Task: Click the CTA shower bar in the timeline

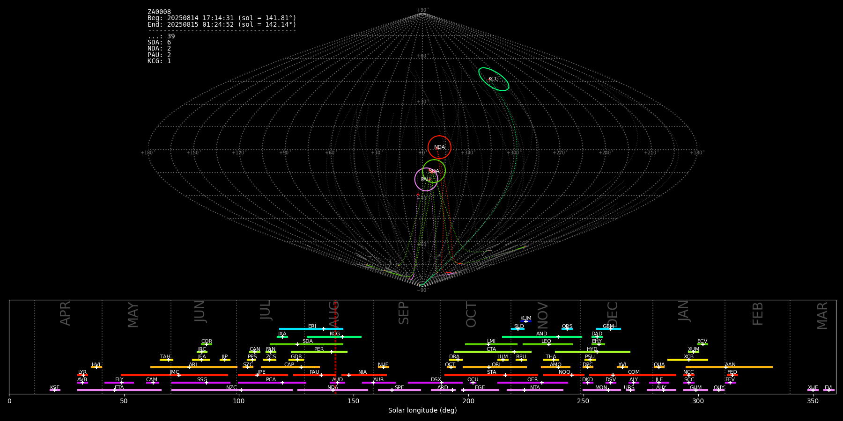Action: point(493,352)
